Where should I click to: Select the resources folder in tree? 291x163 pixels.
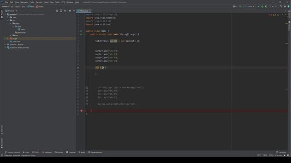(x=20, y=33)
